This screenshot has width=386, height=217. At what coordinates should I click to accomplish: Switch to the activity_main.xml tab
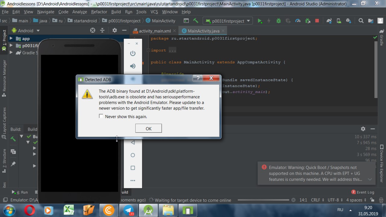(155, 31)
